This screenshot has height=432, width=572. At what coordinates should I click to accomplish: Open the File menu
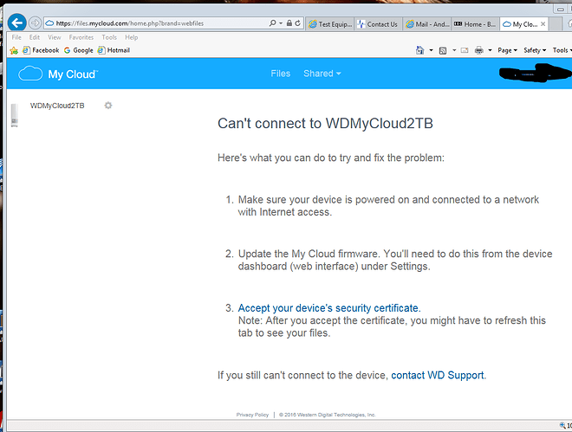click(x=16, y=37)
